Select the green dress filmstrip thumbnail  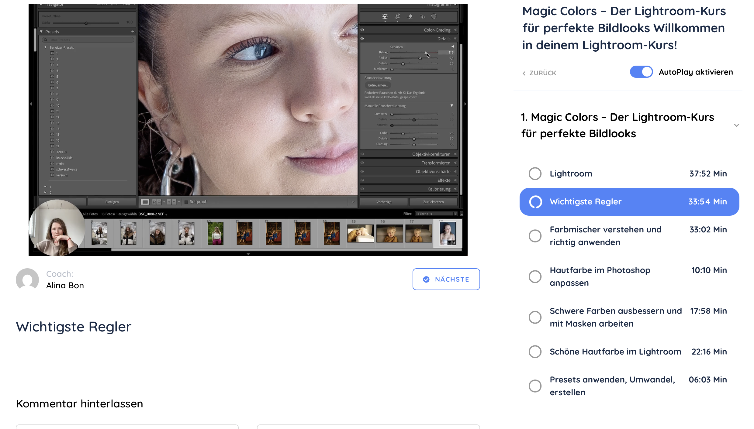tap(215, 233)
